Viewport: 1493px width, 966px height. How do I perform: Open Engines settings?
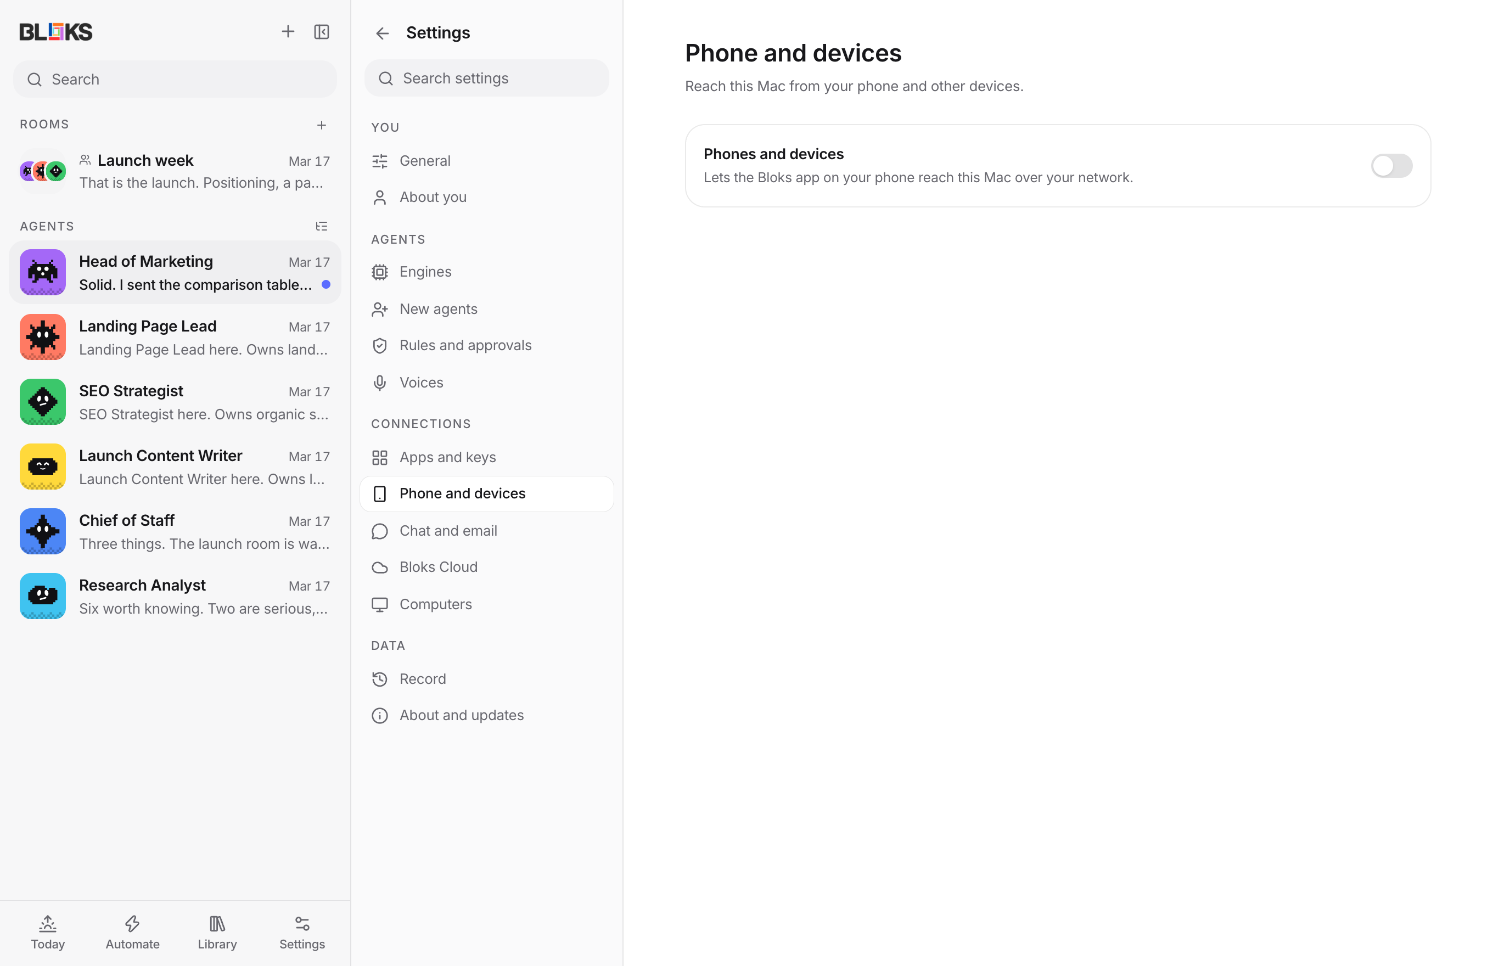[x=486, y=272]
